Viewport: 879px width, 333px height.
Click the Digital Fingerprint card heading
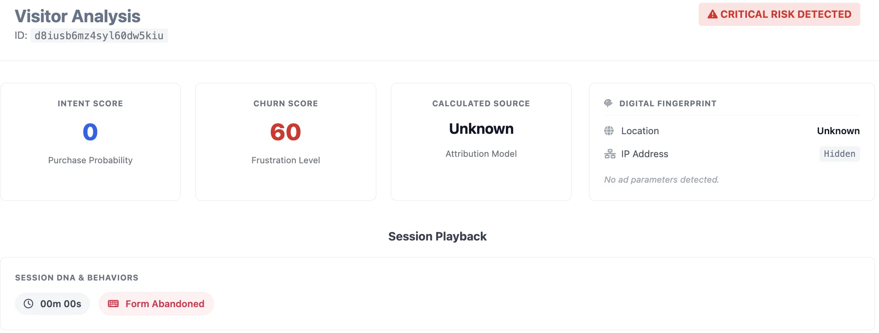pyautogui.click(x=668, y=103)
